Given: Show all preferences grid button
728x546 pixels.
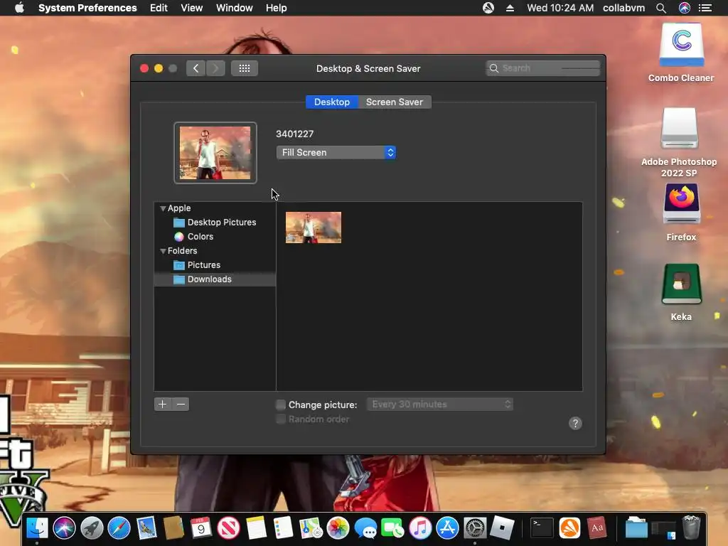Looking at the screenshot, I should 245,68.
